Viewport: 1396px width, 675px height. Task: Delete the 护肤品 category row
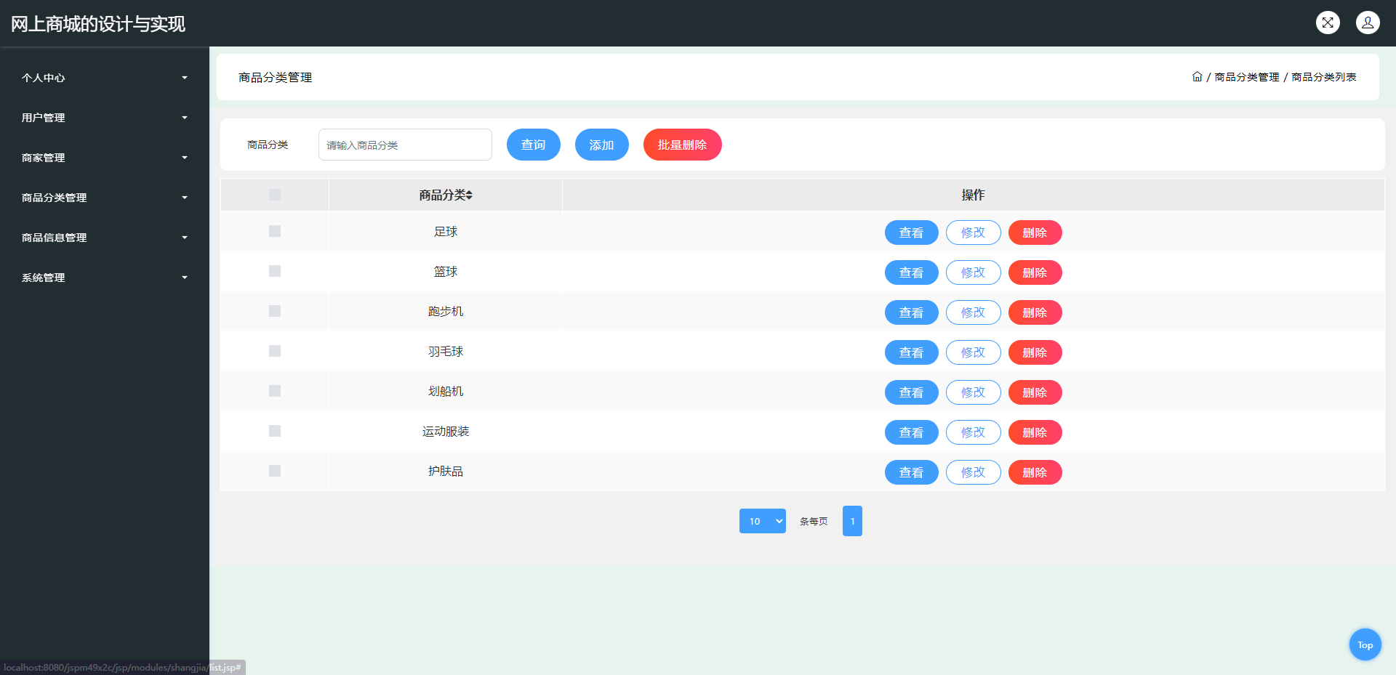[1035, 472]
